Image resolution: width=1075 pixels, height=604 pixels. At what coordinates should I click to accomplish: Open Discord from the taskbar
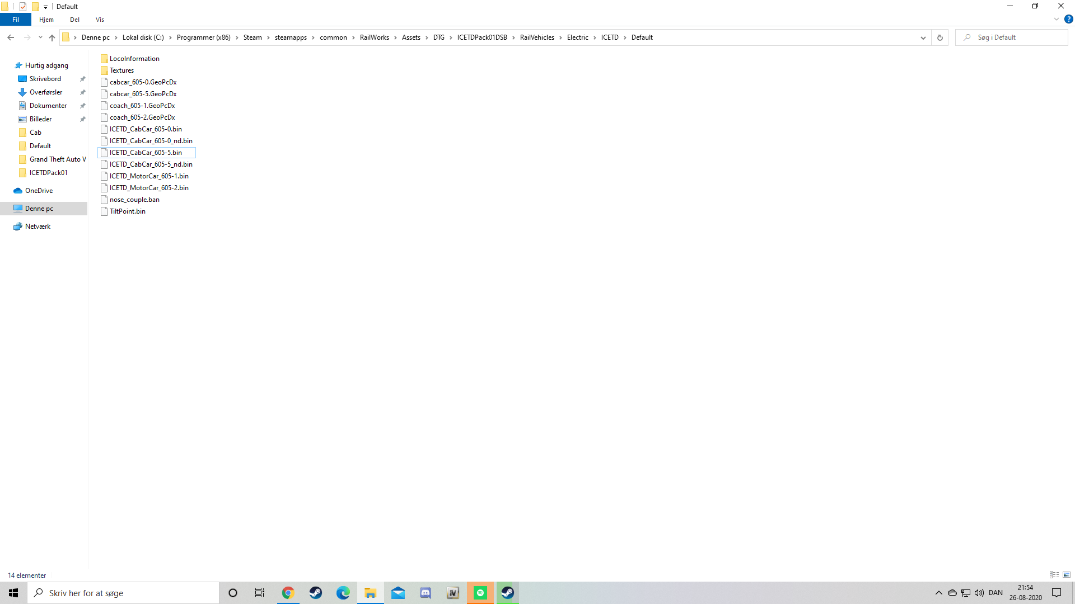426,593
